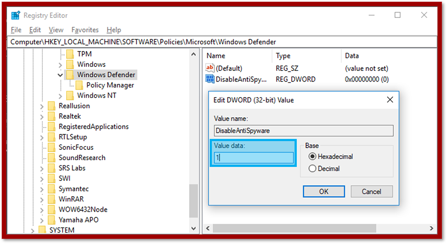Select the Policy Manager folder icon
The width and height of the screenshot is (447, 244).
click(x=79, y=85)
